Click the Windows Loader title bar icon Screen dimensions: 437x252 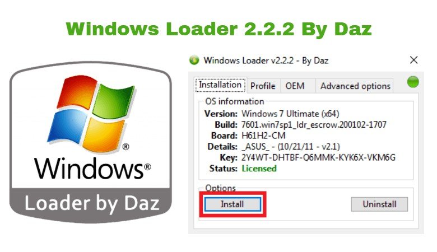194,60
